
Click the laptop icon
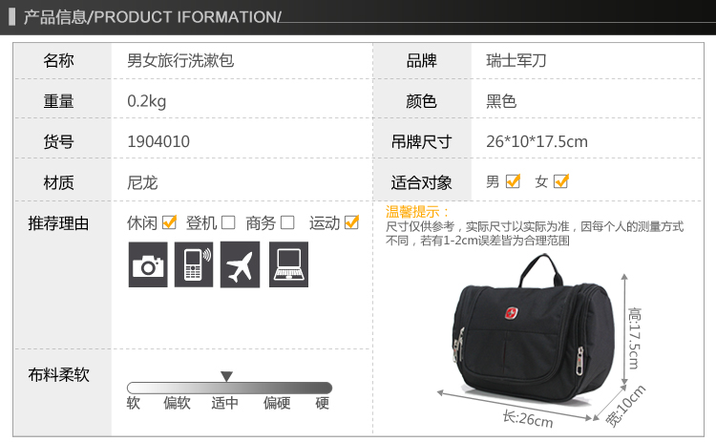click(x=288, y=264)
